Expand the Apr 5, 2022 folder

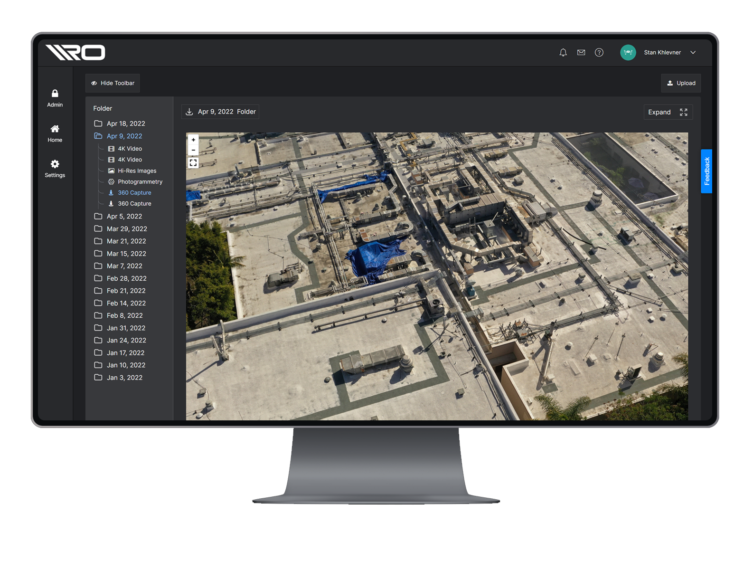click(x=119, y=217)
